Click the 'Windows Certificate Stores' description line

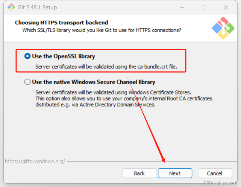pyautogui.click(x=113, y=92)
